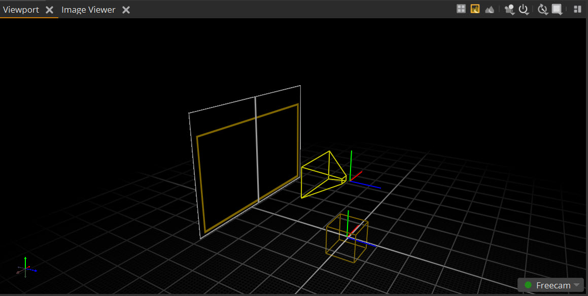588x296 pixels.
Task: Click the green Freecam status indicator
Action: pos(528,285)
